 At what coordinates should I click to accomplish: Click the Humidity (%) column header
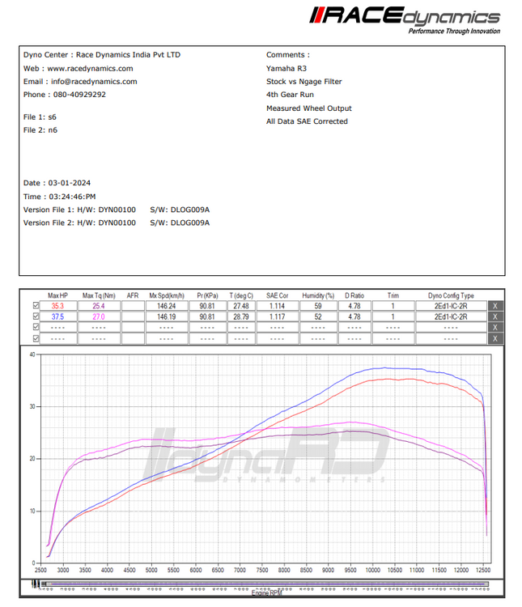click(318, 295)
